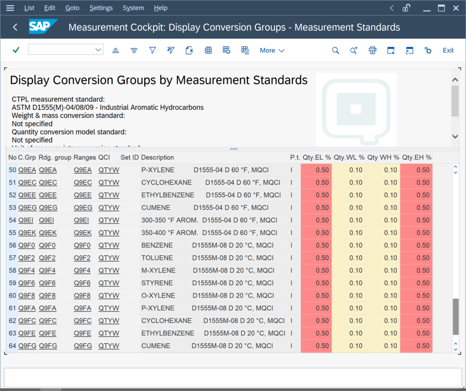The width and height of the screenshot is (466, 391).
Task: Click the 0.50 Qty.EL % cell in row 50
Action: click(316, 170)
